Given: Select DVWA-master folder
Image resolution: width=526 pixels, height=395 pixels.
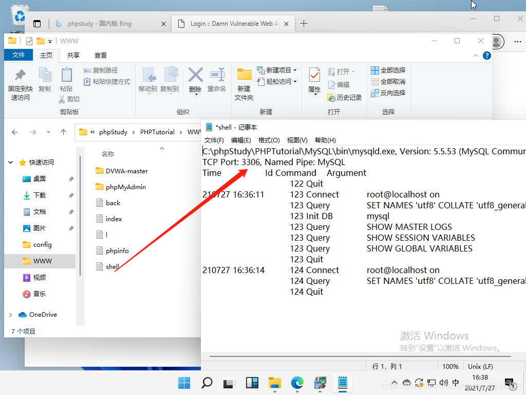Looking at the screenshot, I should click(x=122, y=171).
